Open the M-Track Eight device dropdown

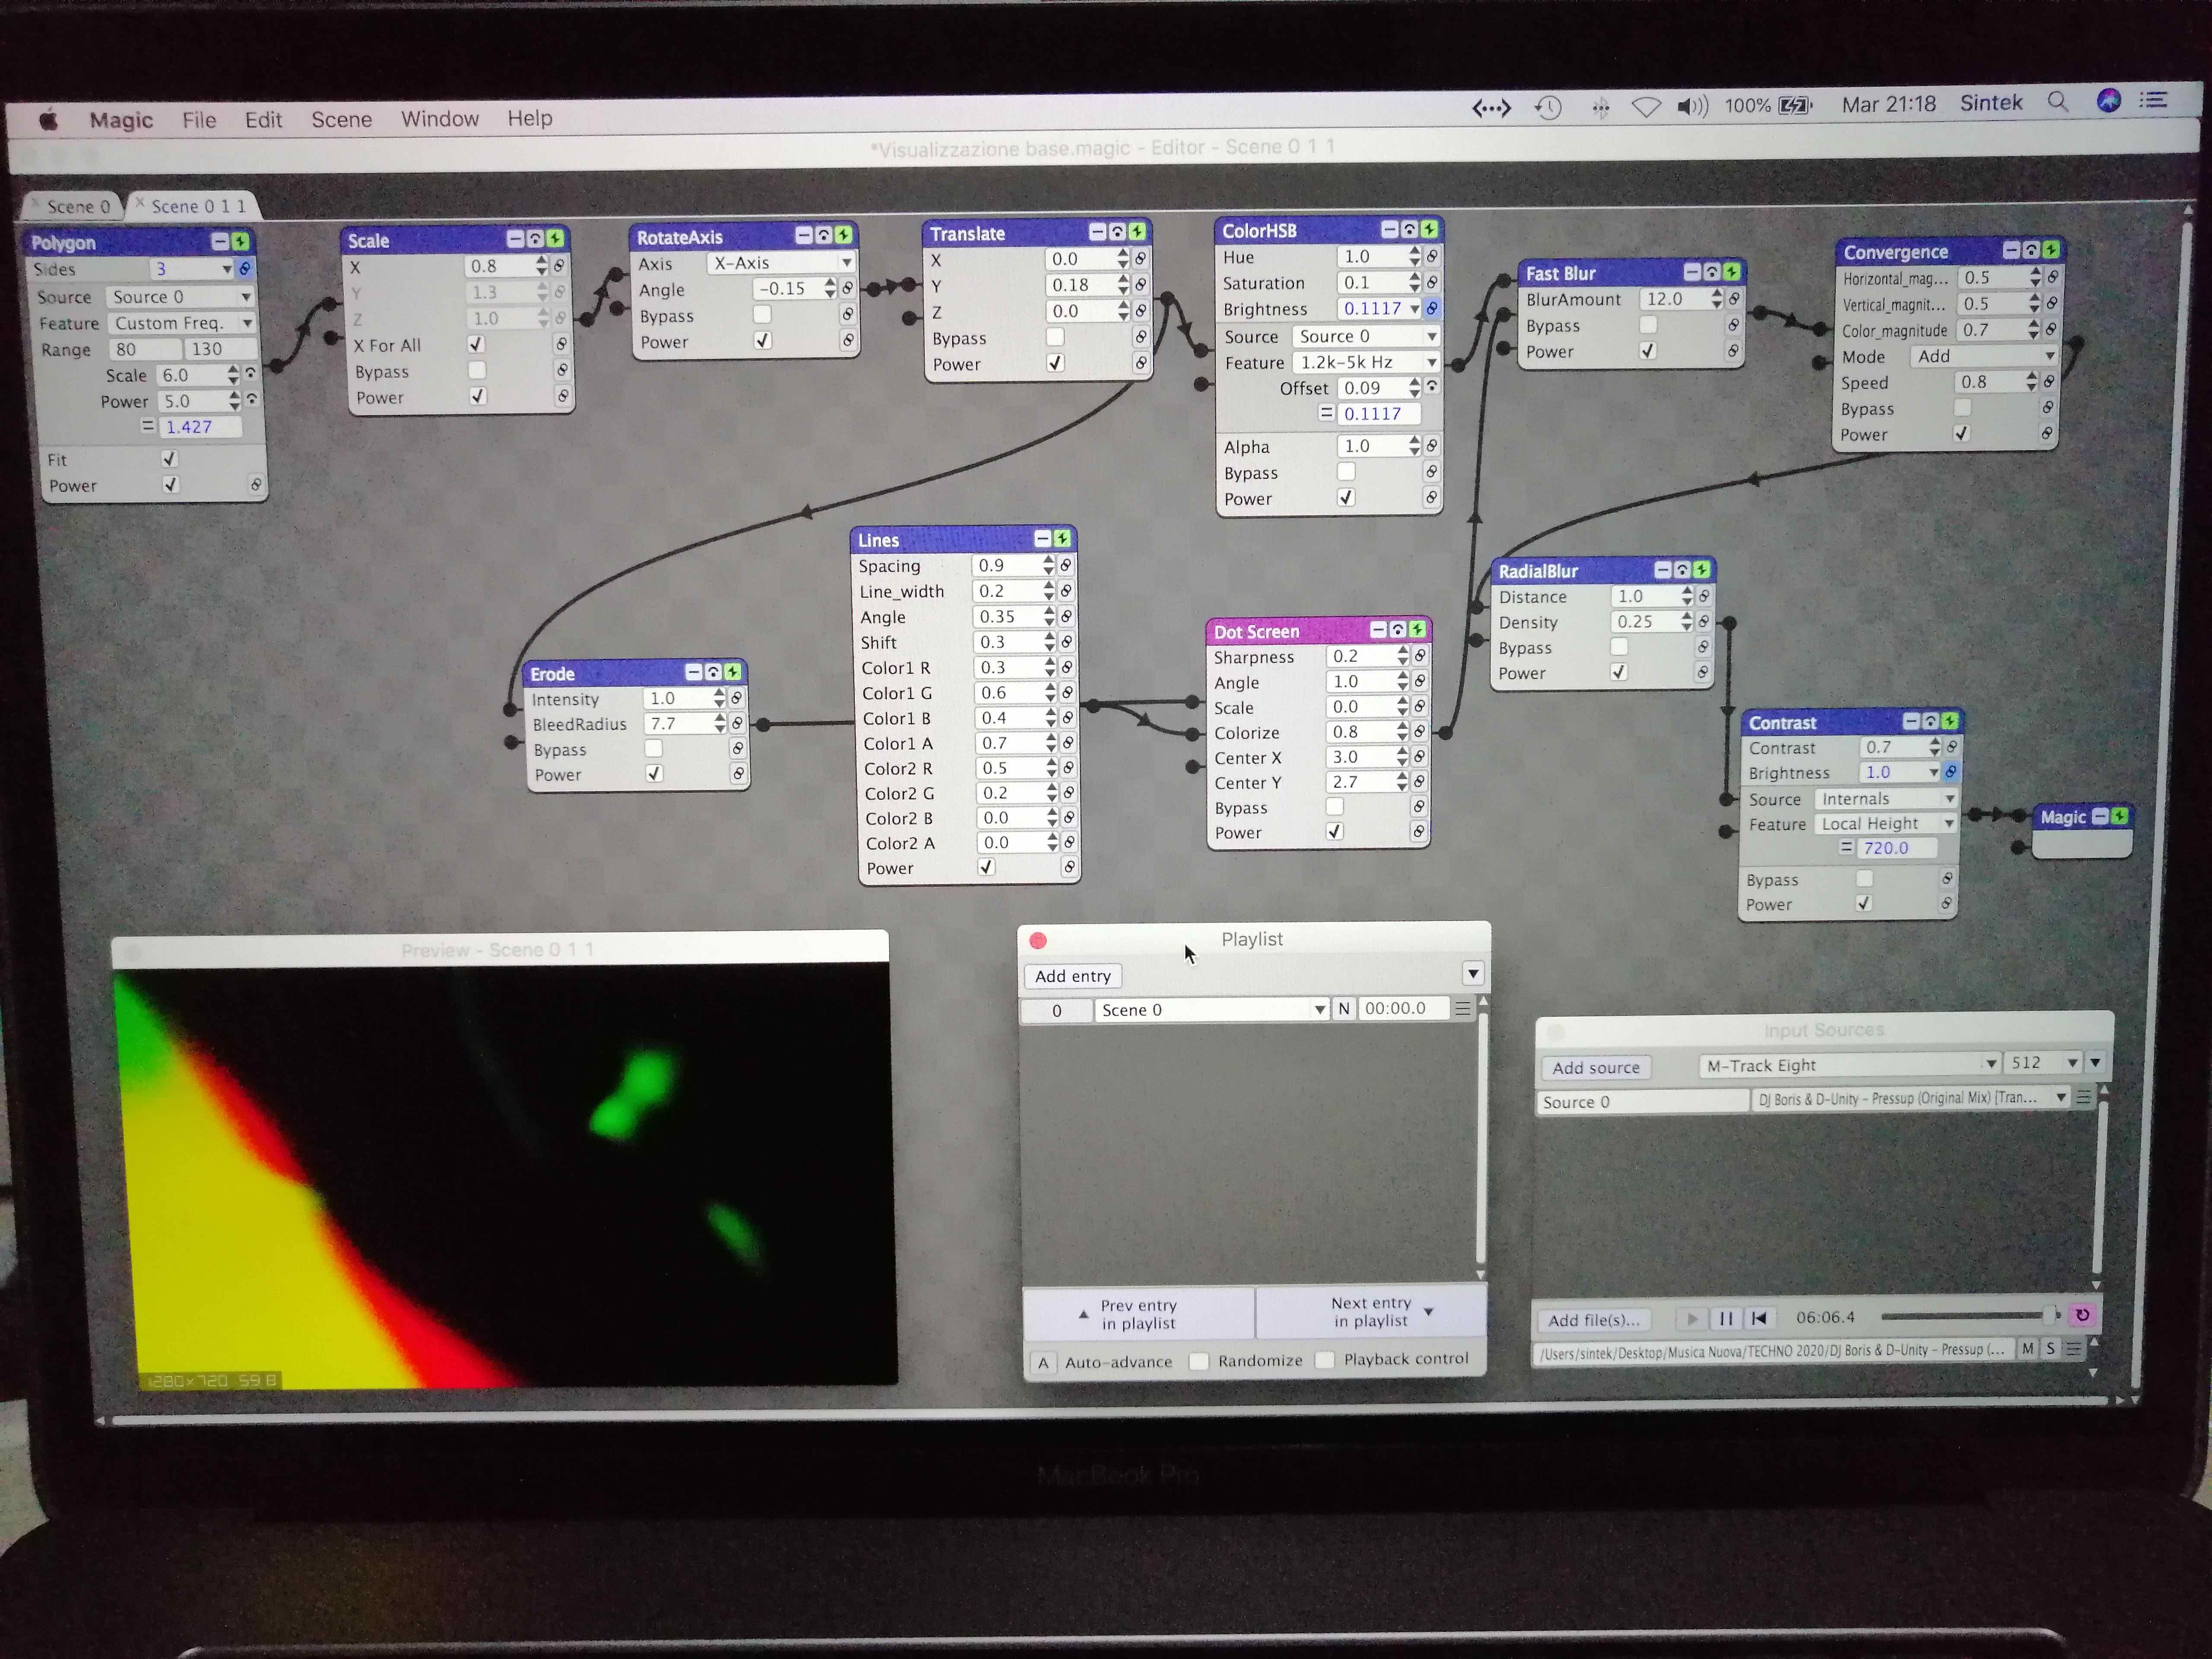point(1849,1065)
